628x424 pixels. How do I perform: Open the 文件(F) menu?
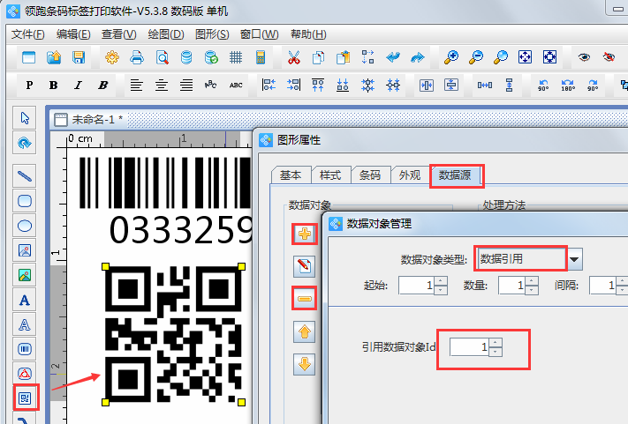(28, 34)
